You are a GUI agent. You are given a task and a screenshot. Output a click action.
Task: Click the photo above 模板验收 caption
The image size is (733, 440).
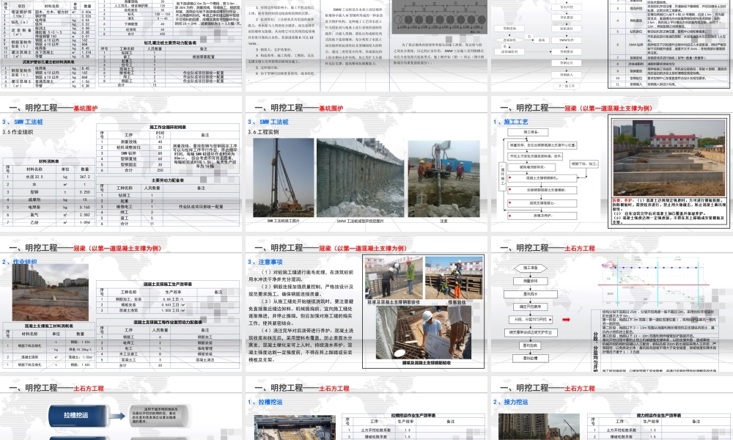click(454, 278)
